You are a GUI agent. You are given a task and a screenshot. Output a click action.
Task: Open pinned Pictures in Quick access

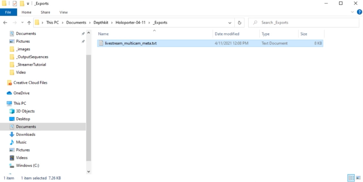[x=23, y=41]
